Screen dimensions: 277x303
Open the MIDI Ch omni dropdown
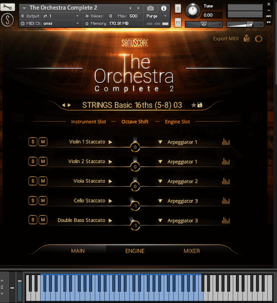(77, 24)
